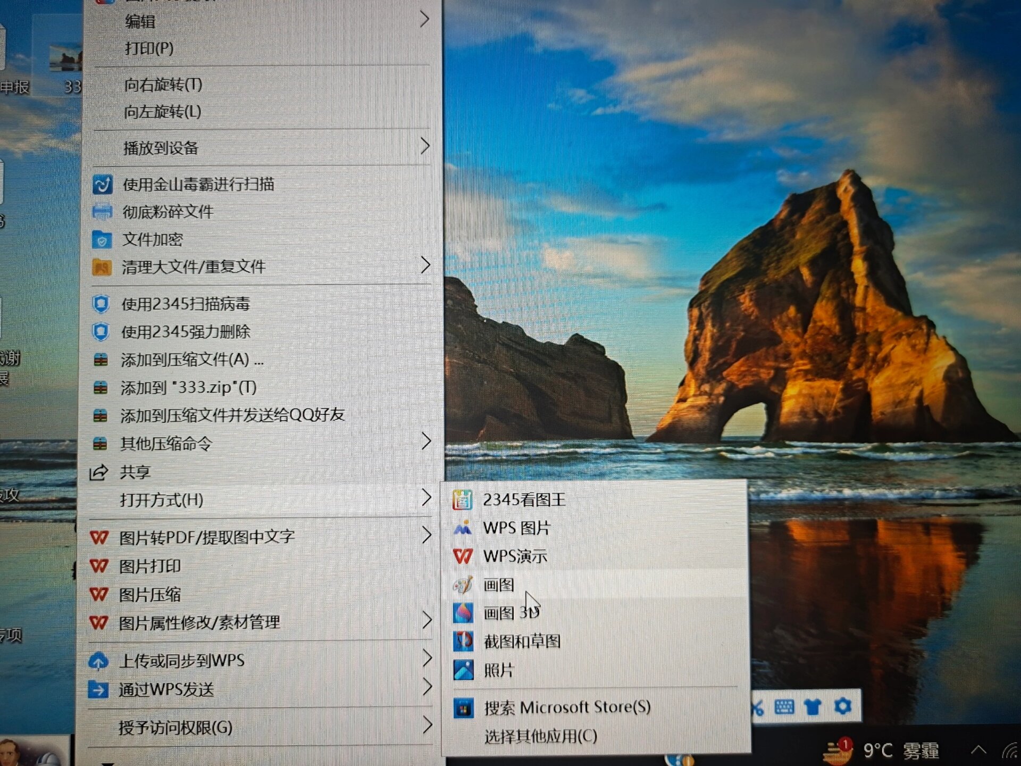Click the 画图 paint palette icon
Screen dimensions: 1021x766
pos(463,585)
